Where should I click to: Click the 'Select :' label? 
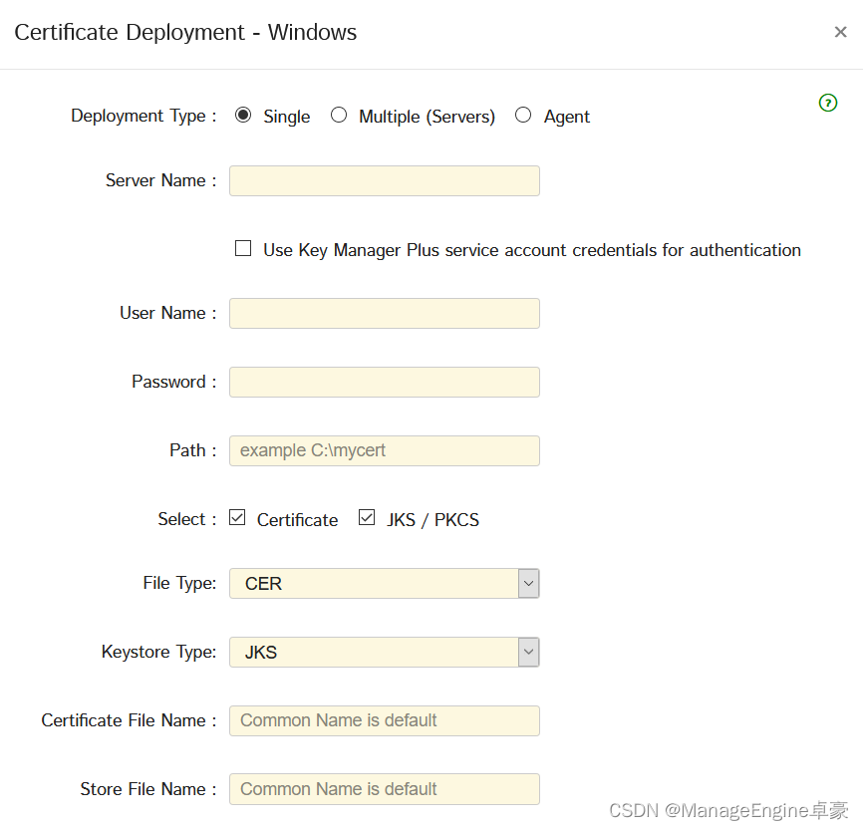tap(187, 519)
